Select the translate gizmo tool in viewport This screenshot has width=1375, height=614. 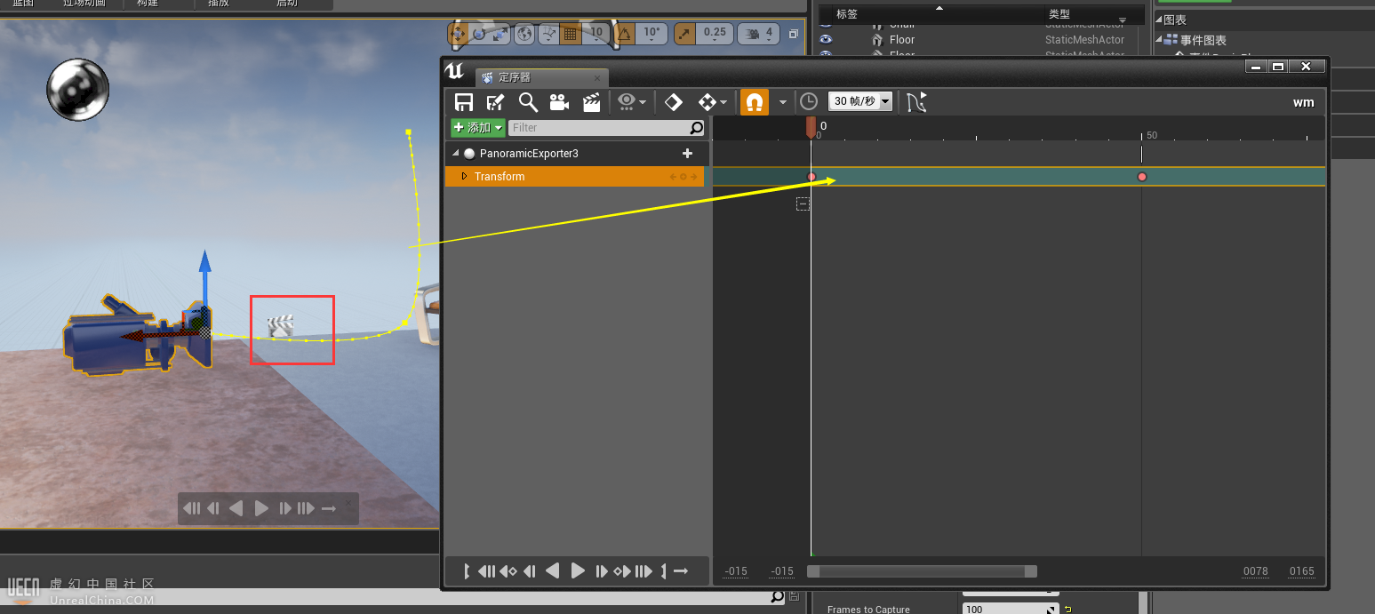point(458,34)
